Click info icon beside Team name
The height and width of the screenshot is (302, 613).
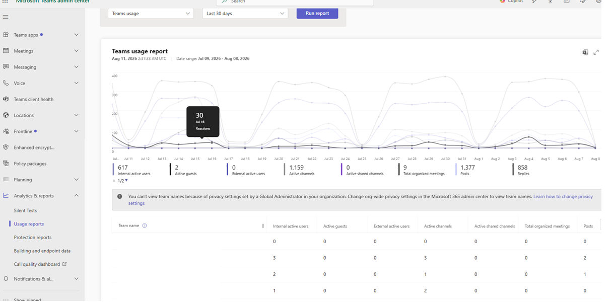[x=145, y=226]
